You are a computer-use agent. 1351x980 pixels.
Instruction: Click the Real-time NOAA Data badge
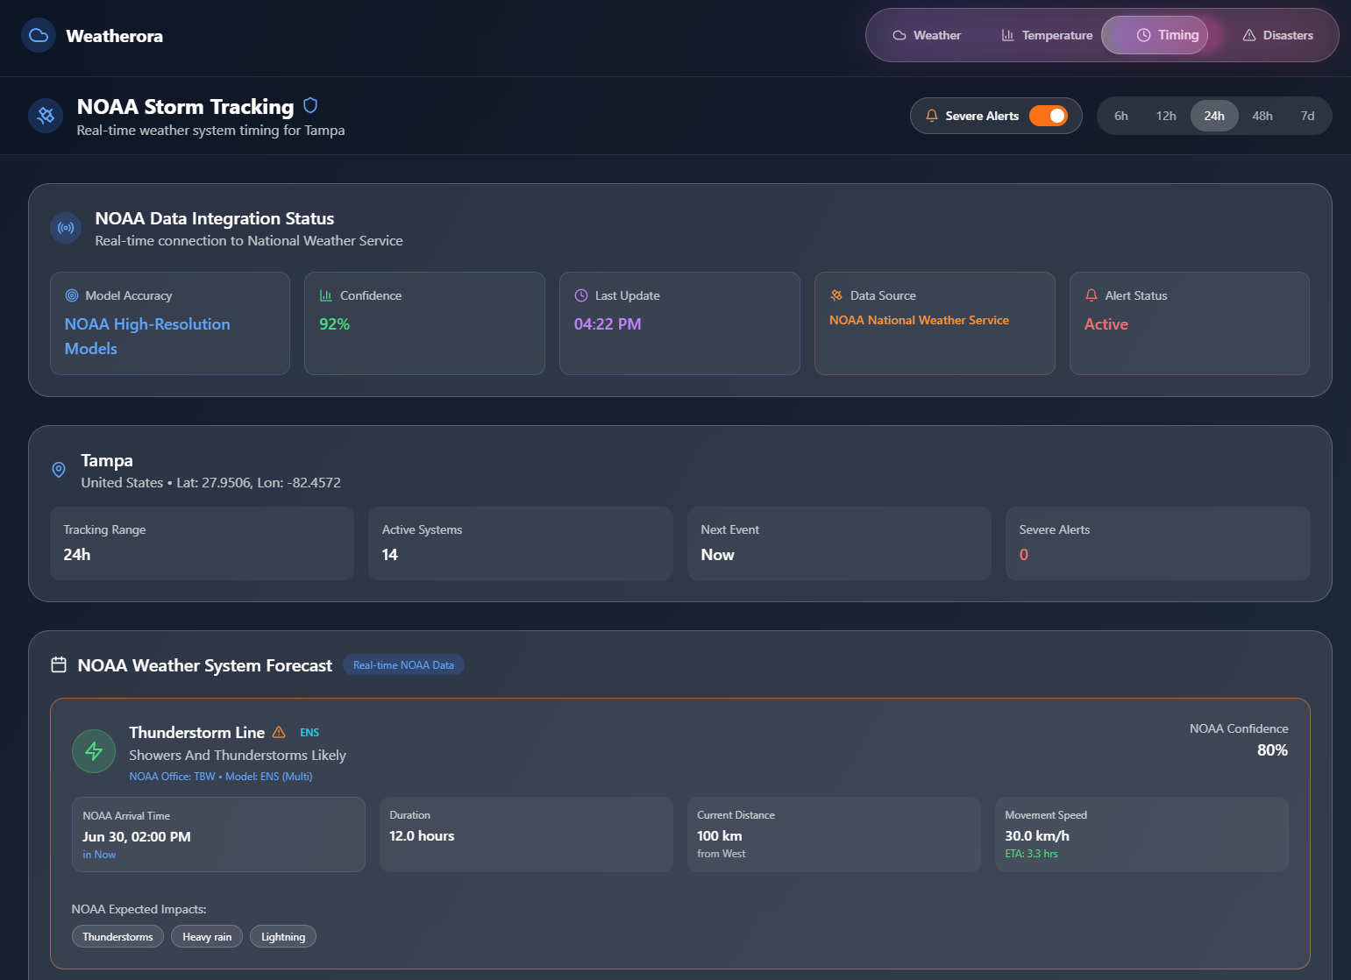403,665
